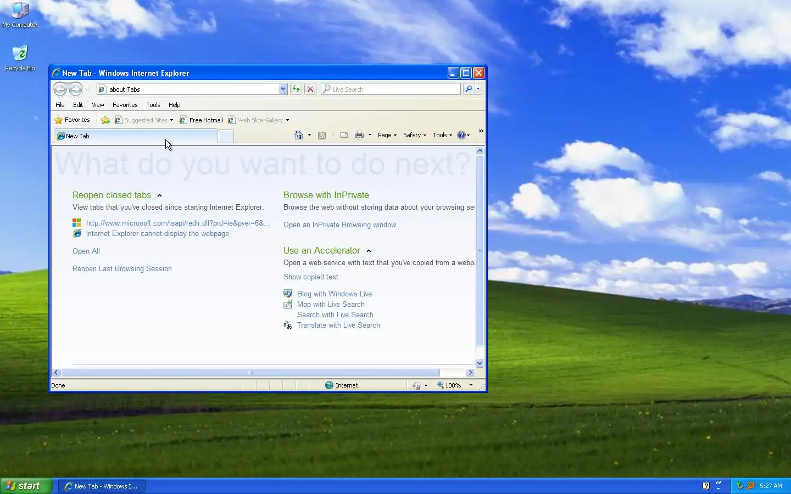Reopen the microsoft.com redir.dll closed tab

[x=178, y=223]
